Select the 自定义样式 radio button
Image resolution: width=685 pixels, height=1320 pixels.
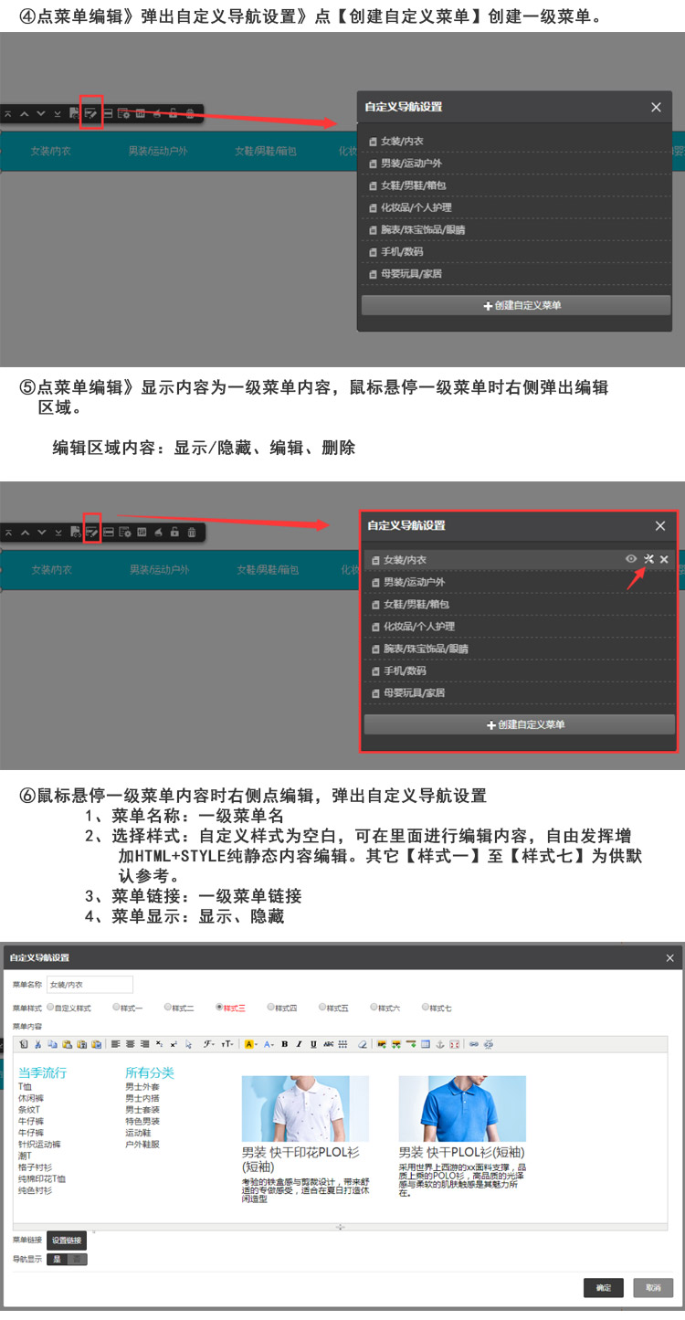point(50,1008)
